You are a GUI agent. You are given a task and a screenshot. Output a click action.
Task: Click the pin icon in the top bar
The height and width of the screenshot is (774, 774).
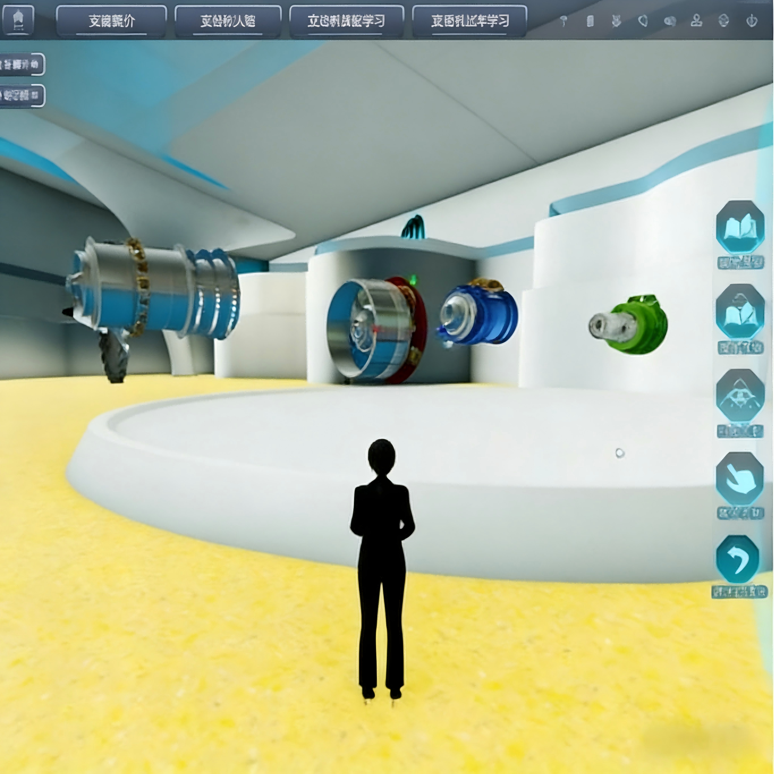coord(563,20)
